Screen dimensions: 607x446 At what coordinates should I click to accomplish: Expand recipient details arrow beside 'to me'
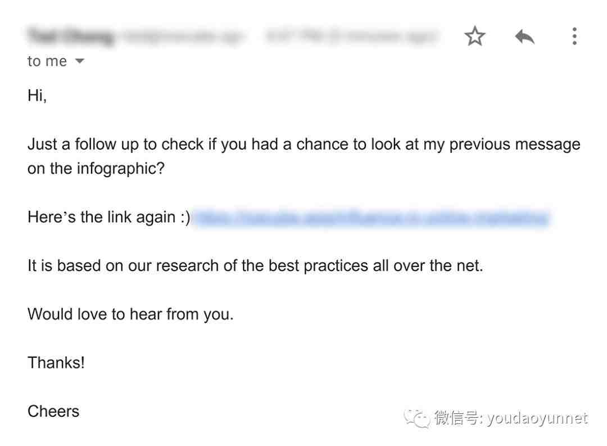tap(79, 61)
